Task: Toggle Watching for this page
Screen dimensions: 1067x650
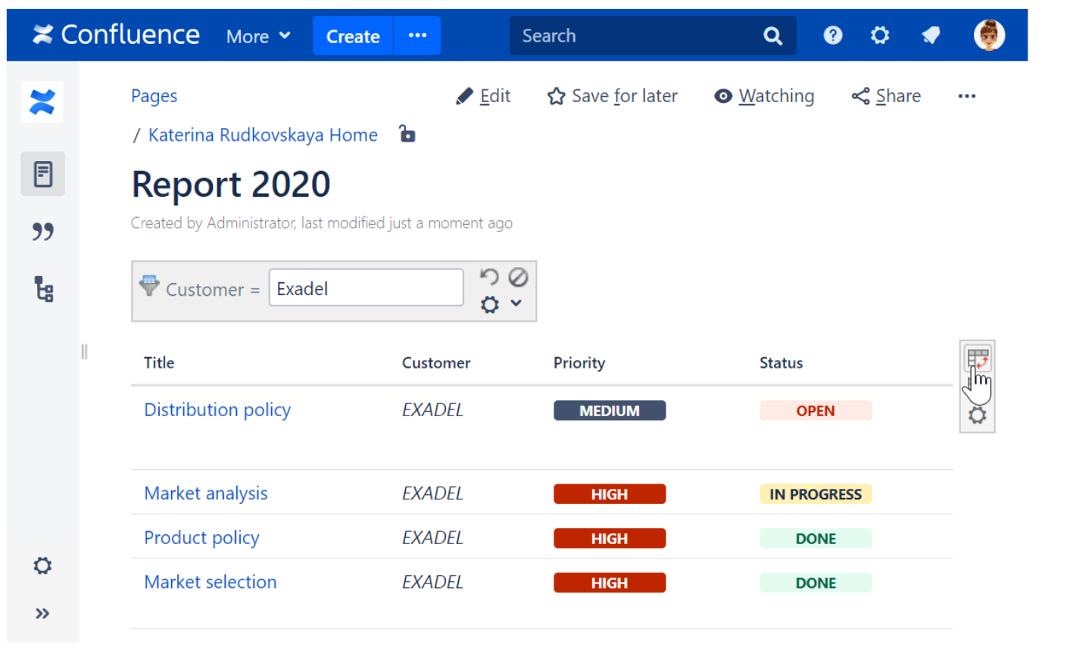Action: (x=764, y=96)
